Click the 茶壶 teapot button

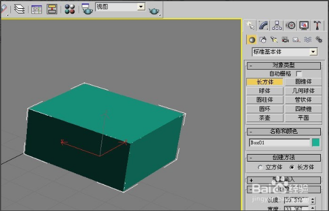coord(265,118)
